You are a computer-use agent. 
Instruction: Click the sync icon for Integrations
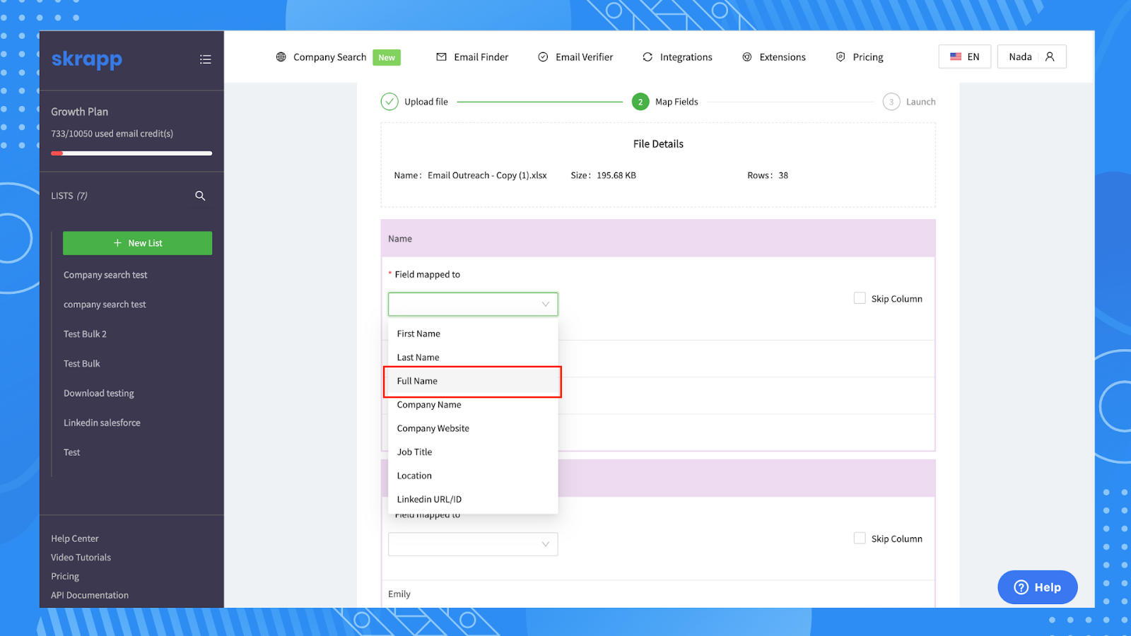point(647,57)
